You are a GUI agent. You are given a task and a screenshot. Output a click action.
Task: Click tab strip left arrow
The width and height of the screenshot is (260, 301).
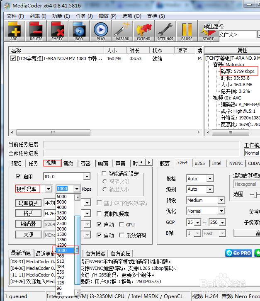(141, 163)
